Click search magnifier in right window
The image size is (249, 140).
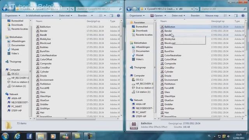click(x=245, y=9)
